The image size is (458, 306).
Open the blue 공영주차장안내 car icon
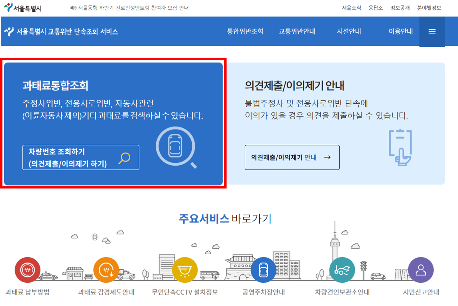pyautogui.click(x=264, y=270)
